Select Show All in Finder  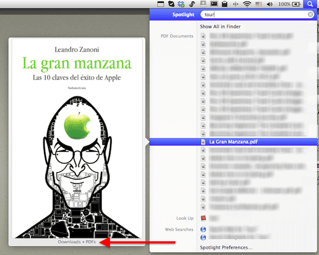click(x=220, y=26)
